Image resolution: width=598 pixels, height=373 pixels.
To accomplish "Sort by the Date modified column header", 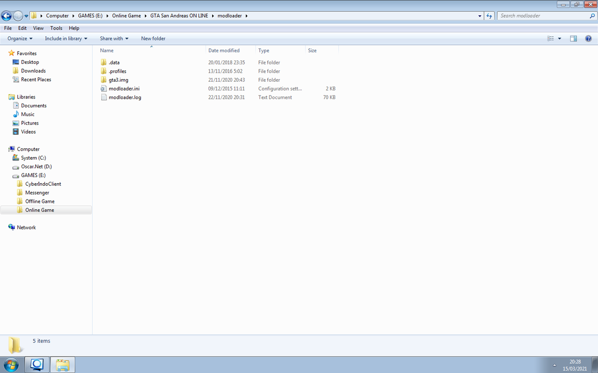I will tap(224, 50).
